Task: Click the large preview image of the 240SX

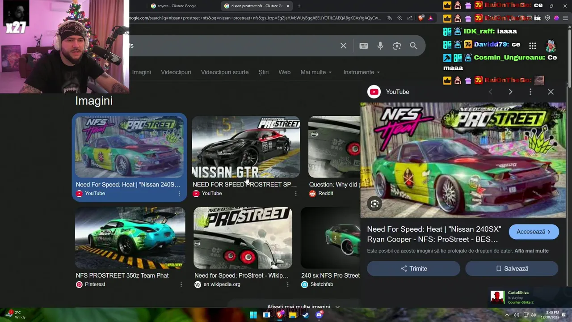Action: tap(463, 160)
